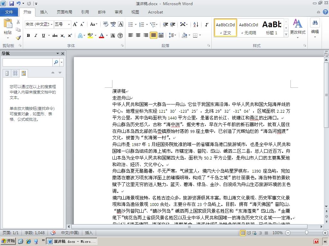Open the 文件 File tab
This screenshot has width=329, height=246.
pos(9,12)
